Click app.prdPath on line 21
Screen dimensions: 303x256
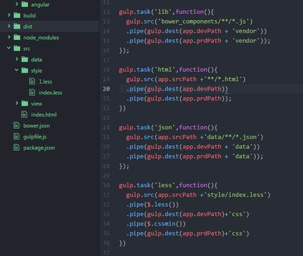click(202, 99)
